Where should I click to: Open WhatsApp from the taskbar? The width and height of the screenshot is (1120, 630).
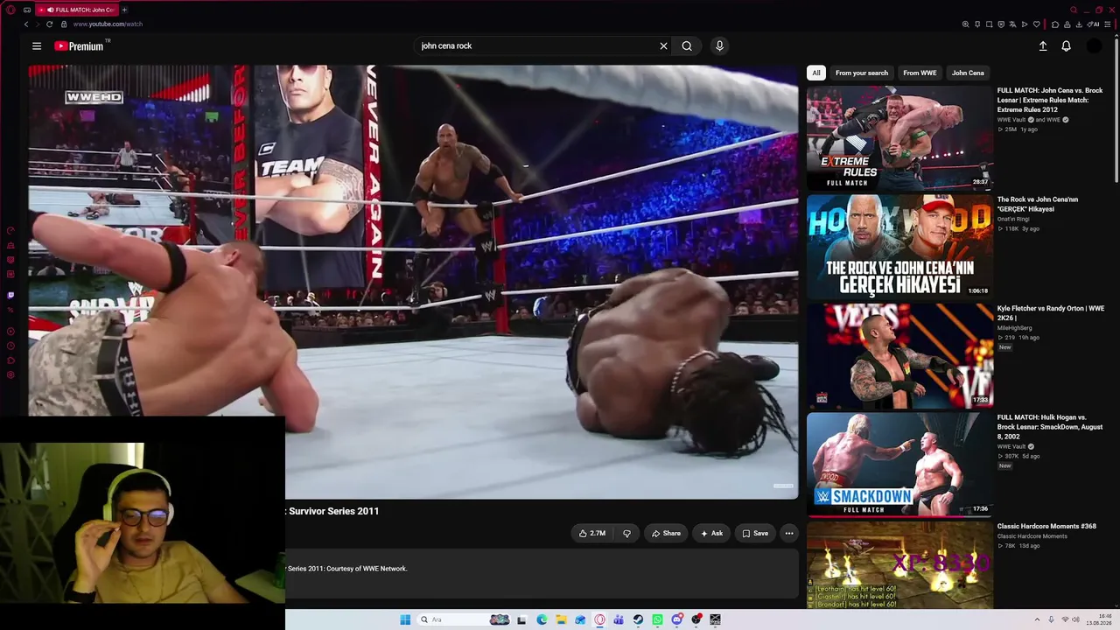[x=657, y=619]
